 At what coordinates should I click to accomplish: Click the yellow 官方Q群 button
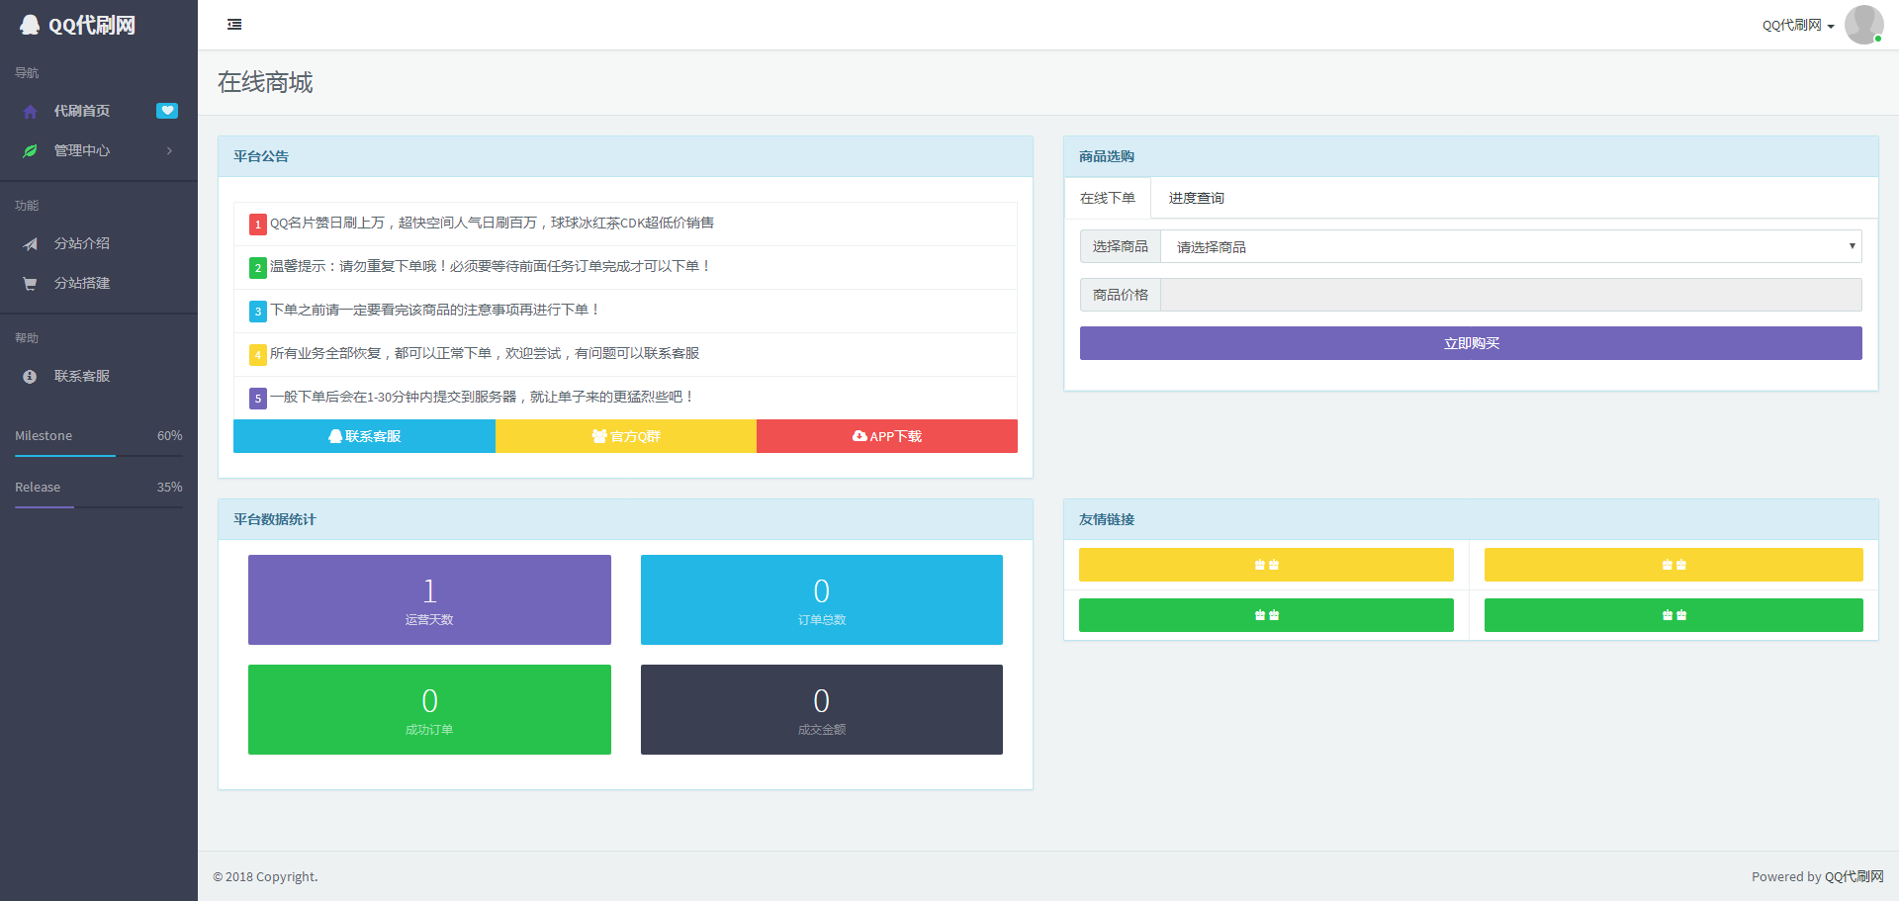[x=626, y=436]
